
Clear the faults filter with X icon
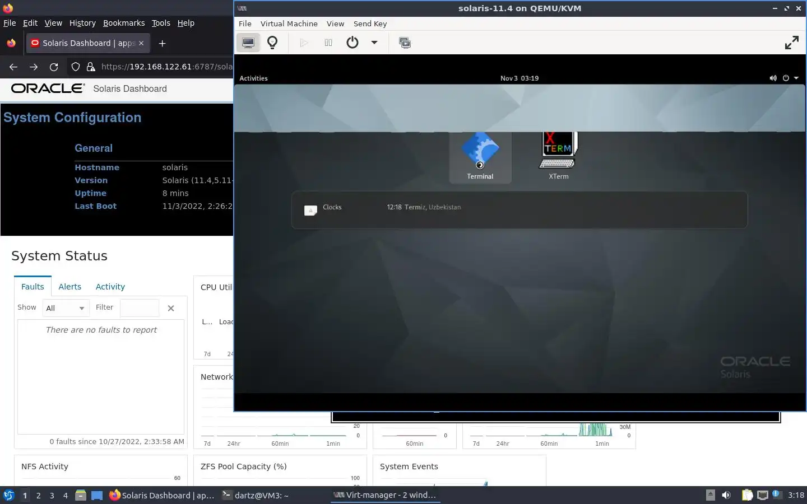[171, 308]
